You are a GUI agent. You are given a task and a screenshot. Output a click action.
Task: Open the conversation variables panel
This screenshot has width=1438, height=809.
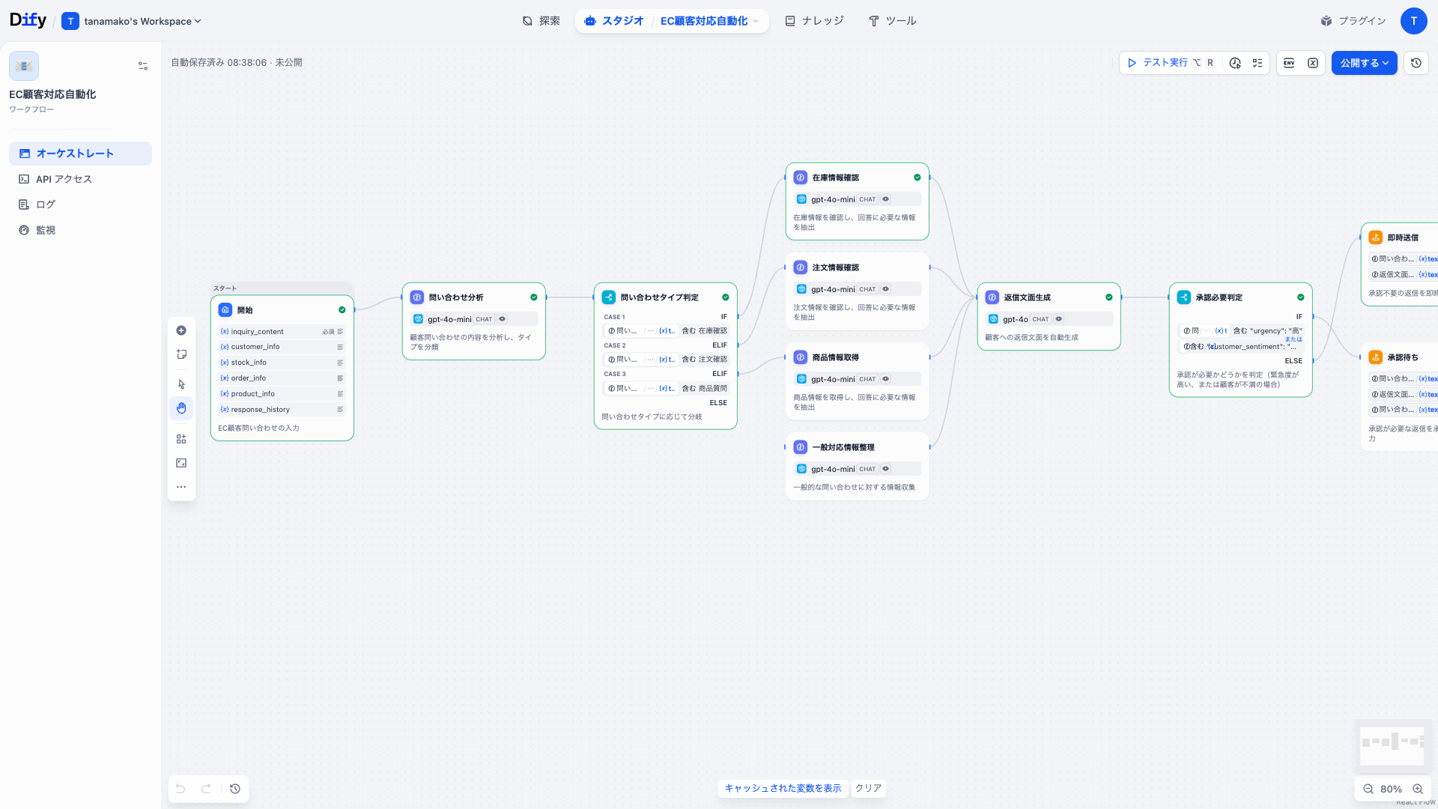(1313, 63)
